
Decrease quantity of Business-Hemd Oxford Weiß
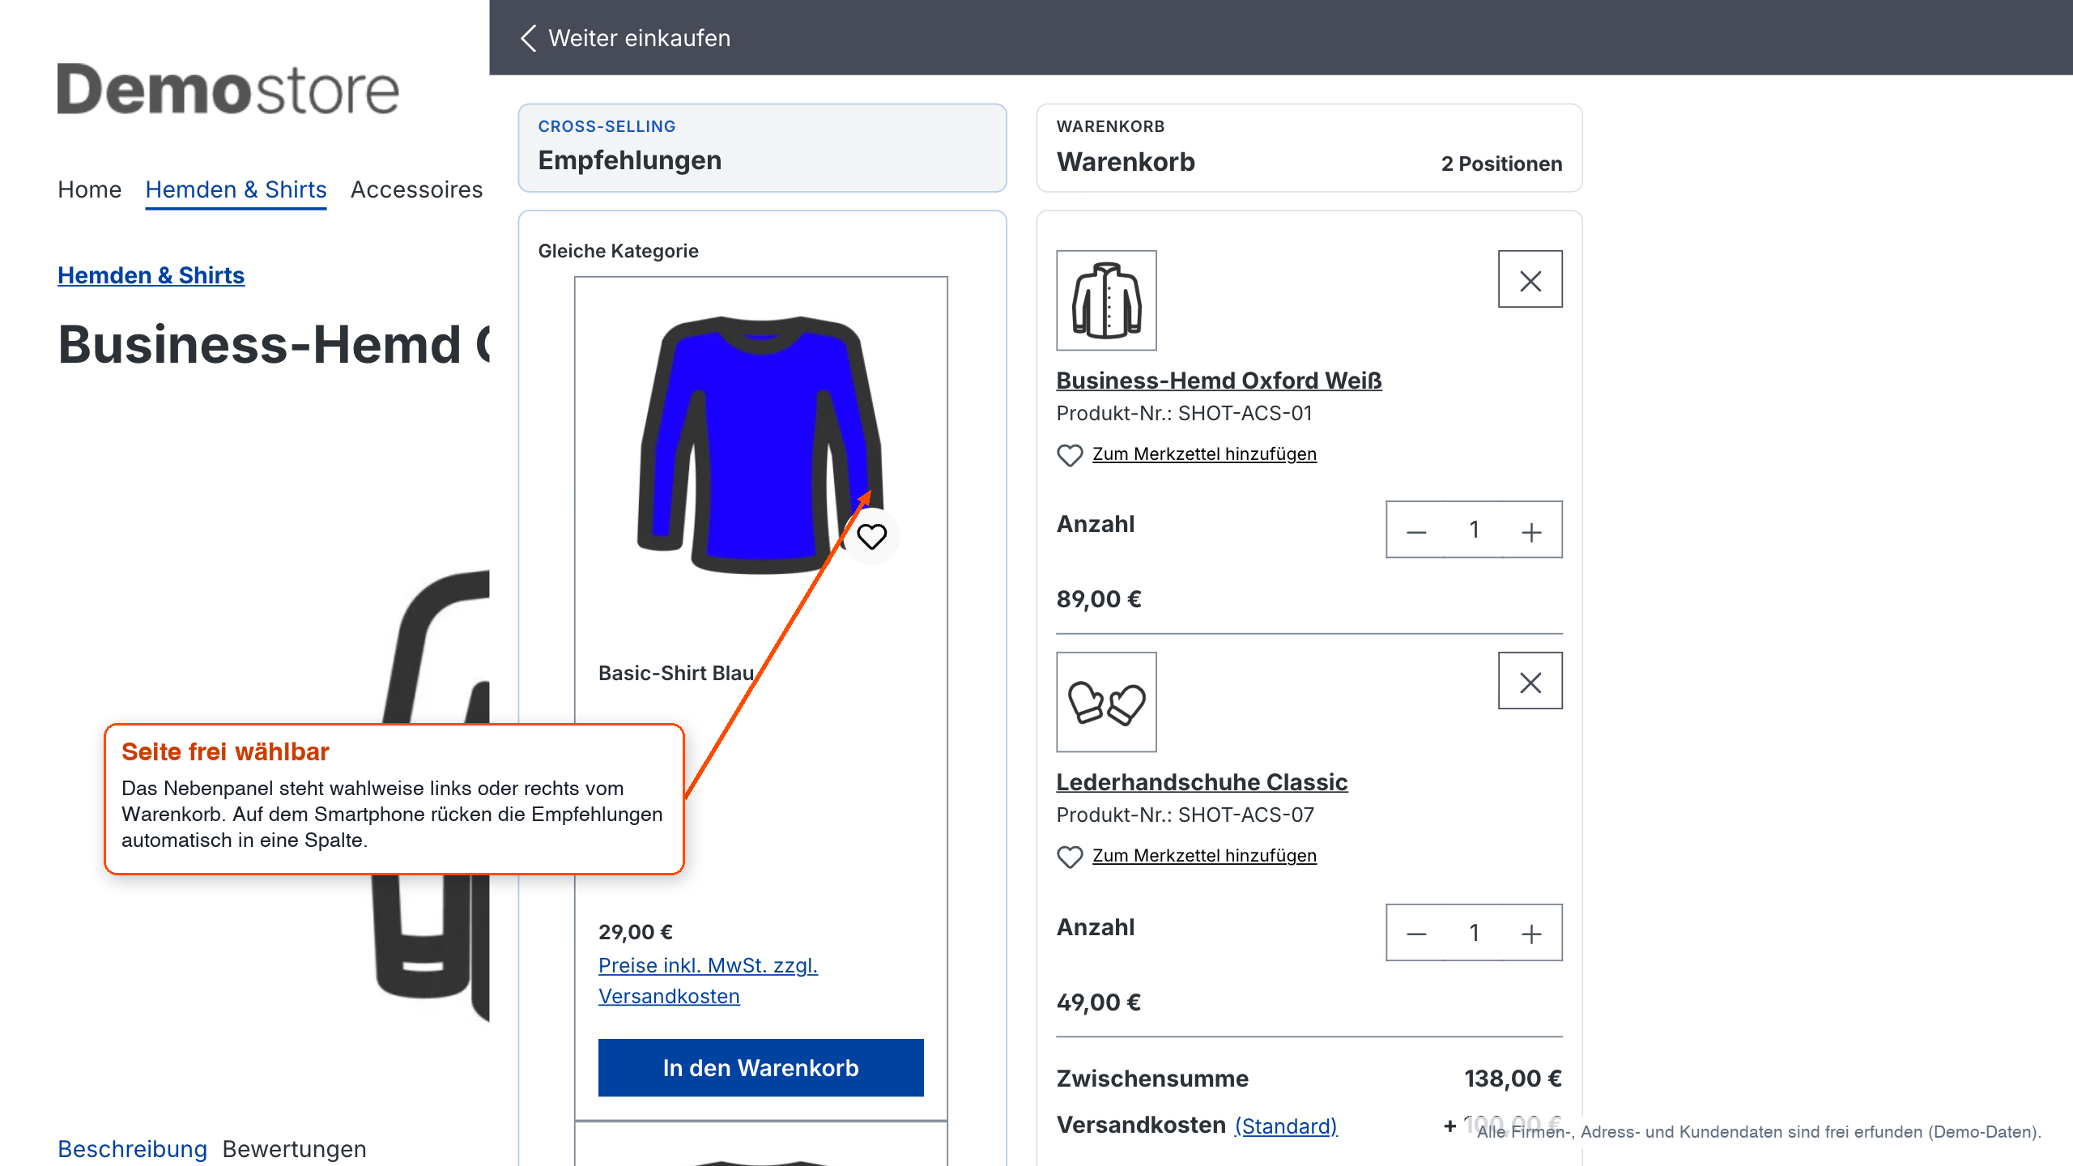pos(1415,530)
